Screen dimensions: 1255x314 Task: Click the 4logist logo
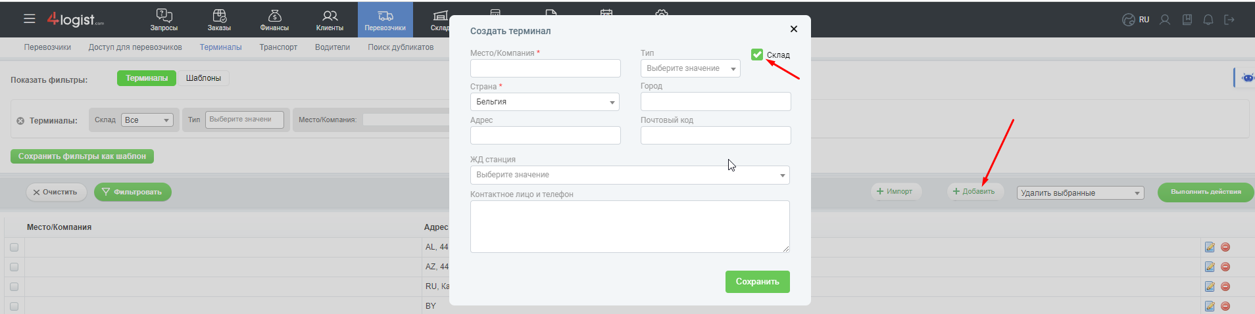[x=75, y=20]
